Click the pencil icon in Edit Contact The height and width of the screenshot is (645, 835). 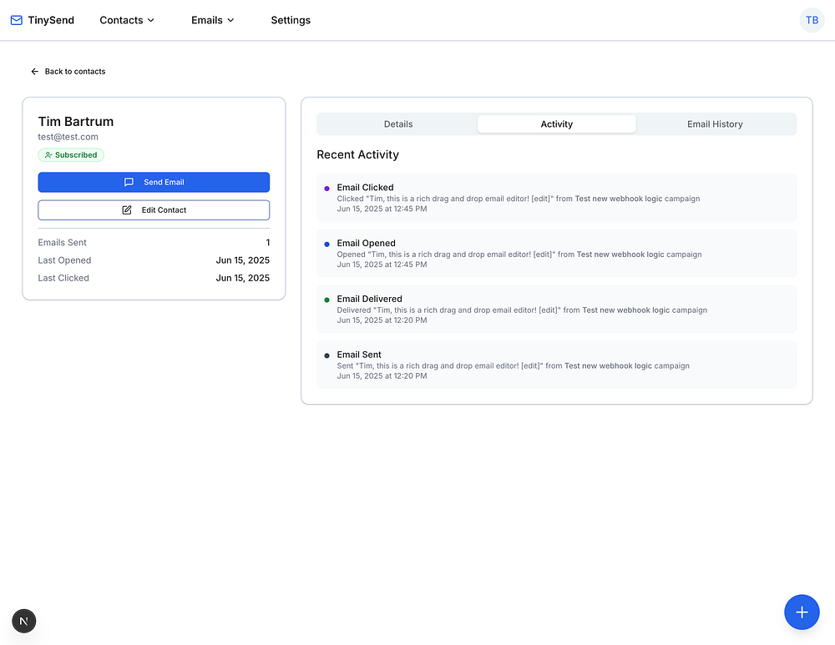coord(127,209)
